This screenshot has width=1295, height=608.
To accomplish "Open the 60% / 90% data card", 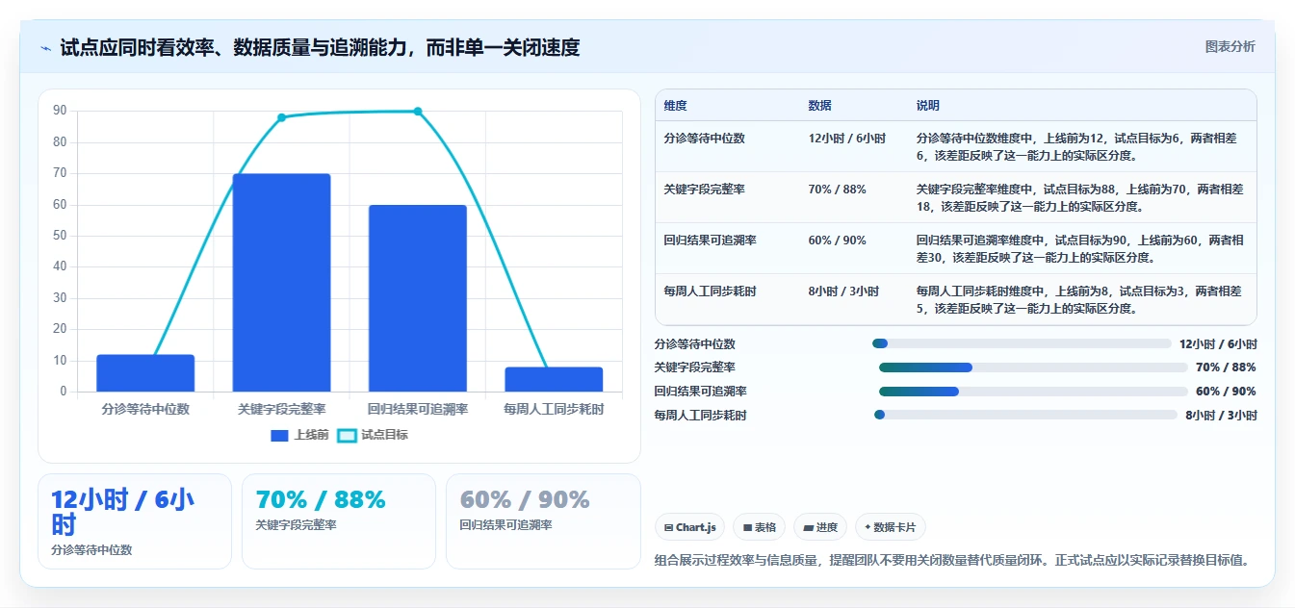I will (x=543, y=521).
